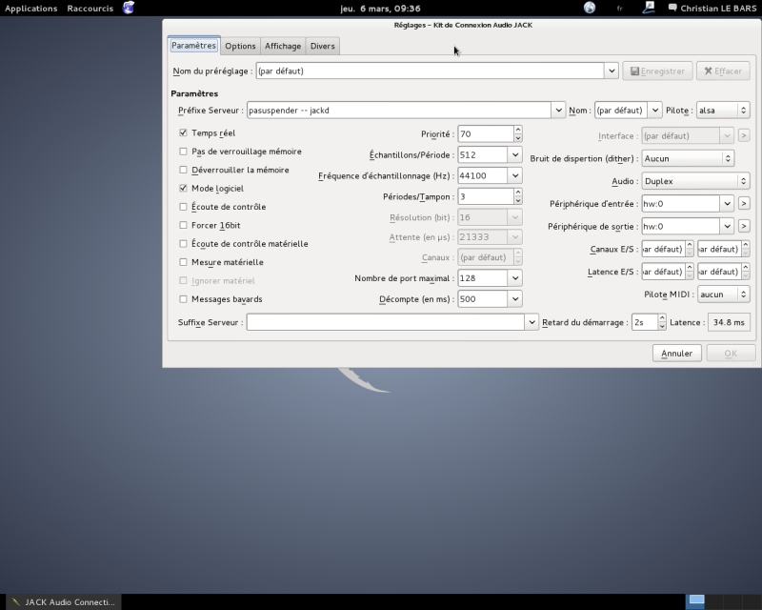
Task: Increase second Latence E/S spinner
Action: (x=746, y=268)
